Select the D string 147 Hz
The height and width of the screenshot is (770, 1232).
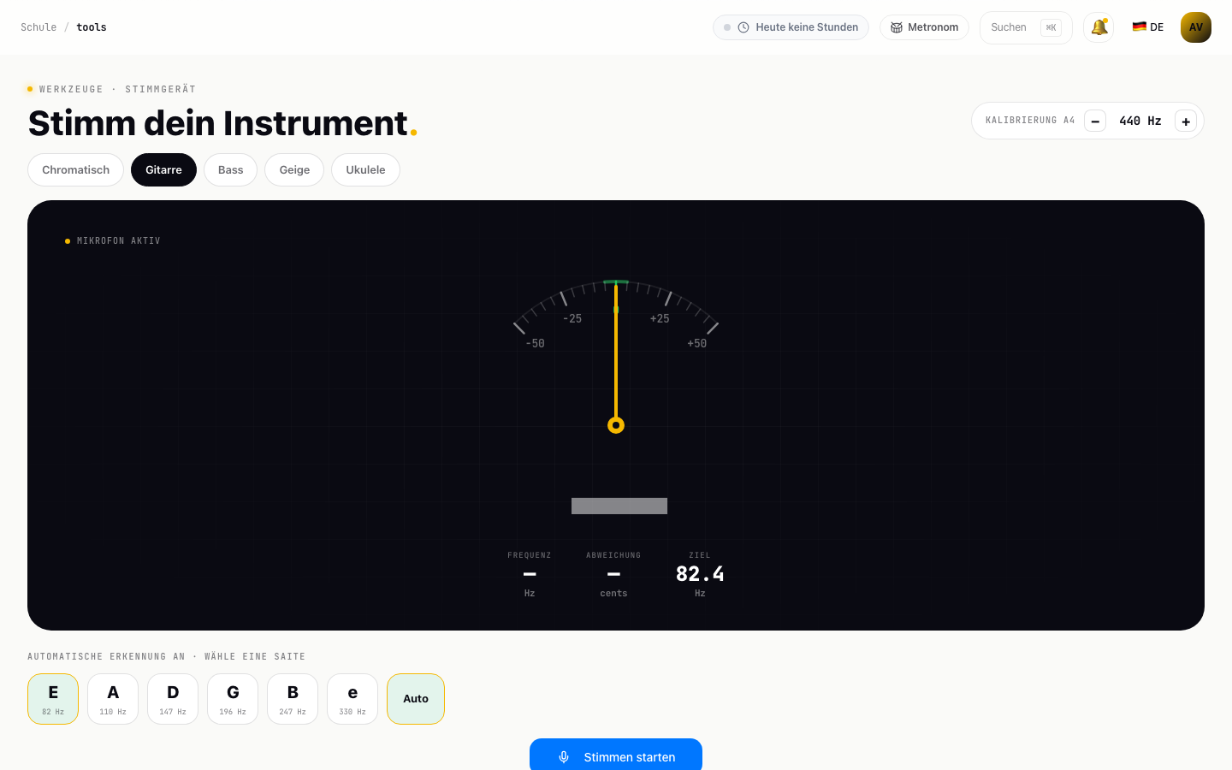173,699
